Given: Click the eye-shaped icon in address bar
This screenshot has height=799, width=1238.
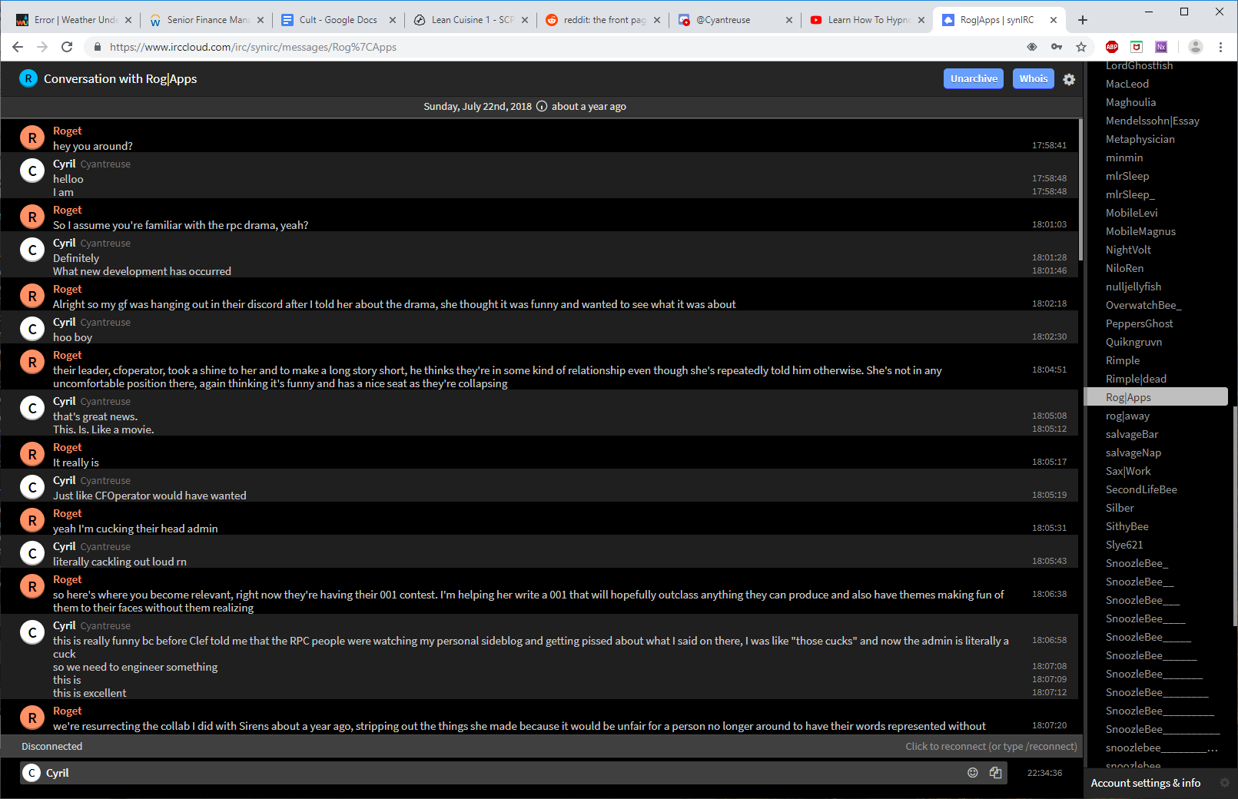Looking at the screenshot, I should pos(1032,47).
